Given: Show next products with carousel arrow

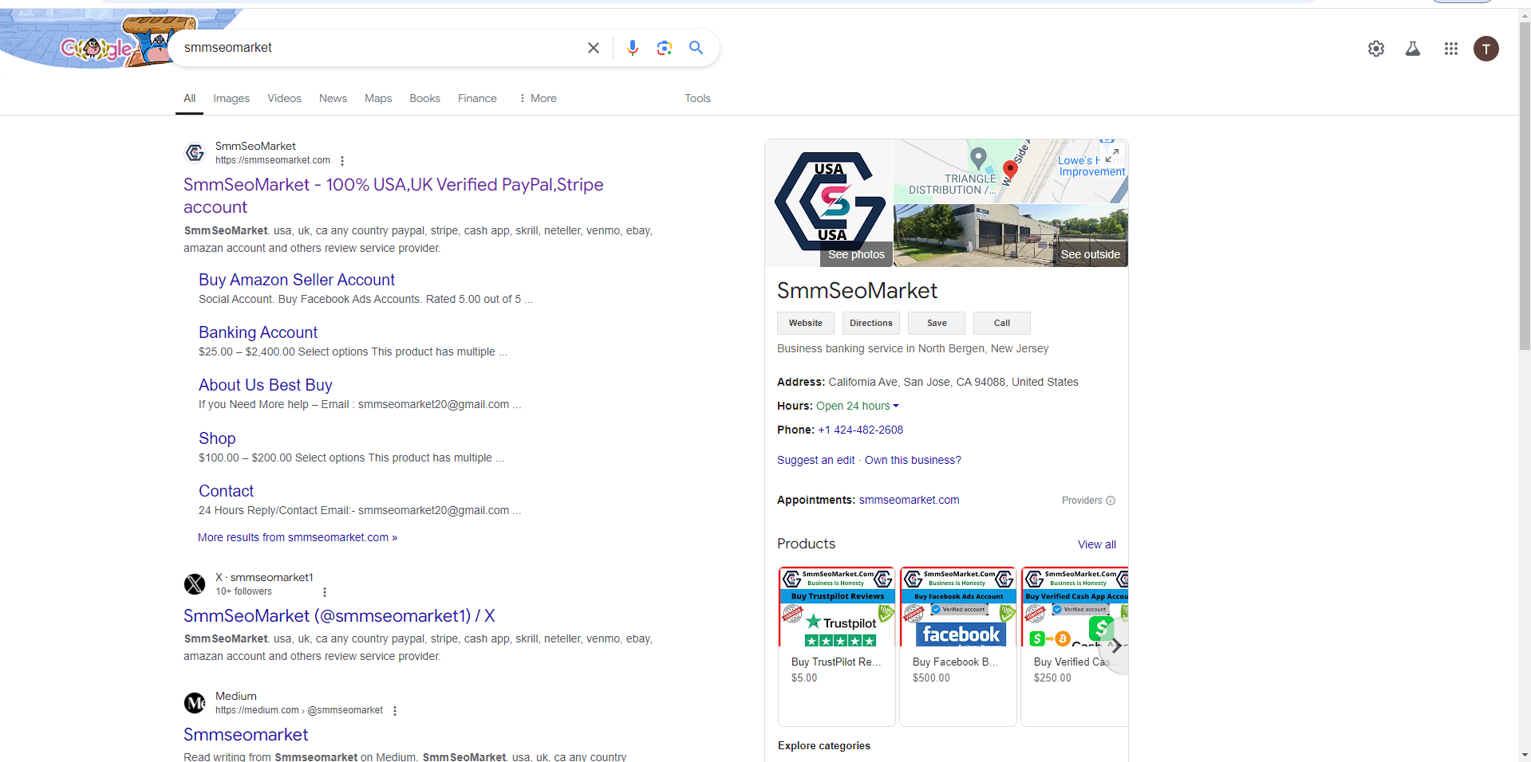Looking at the screenshot, I should 1116,646.
